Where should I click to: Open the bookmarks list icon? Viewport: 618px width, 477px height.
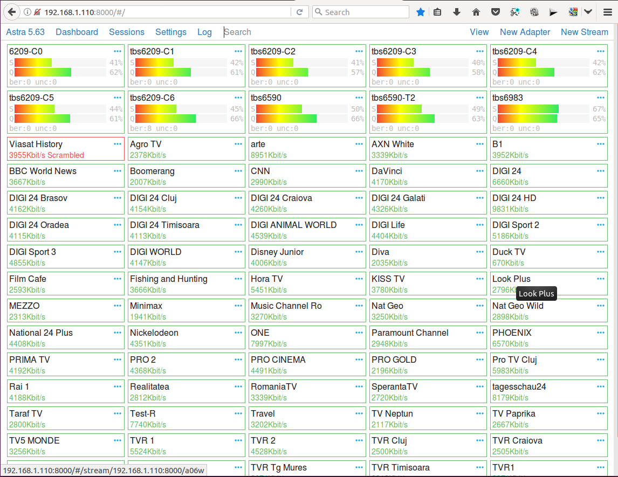[437, 12]
